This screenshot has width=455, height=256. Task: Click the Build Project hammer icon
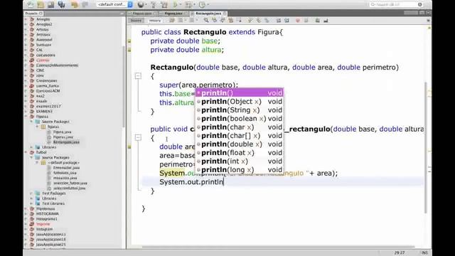tap(154, 5)
